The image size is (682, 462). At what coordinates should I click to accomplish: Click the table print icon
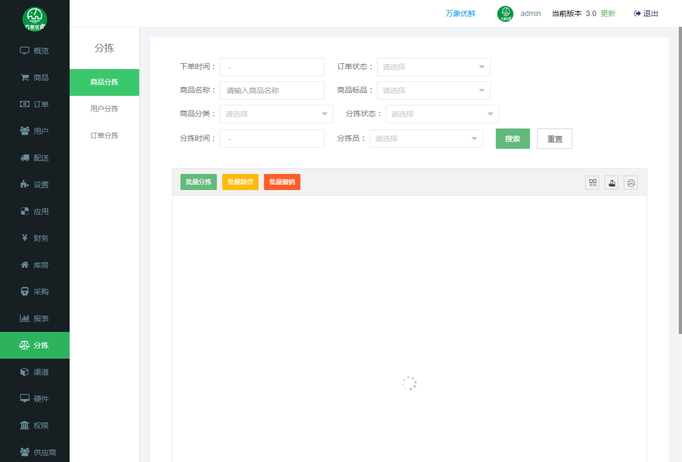631,183
